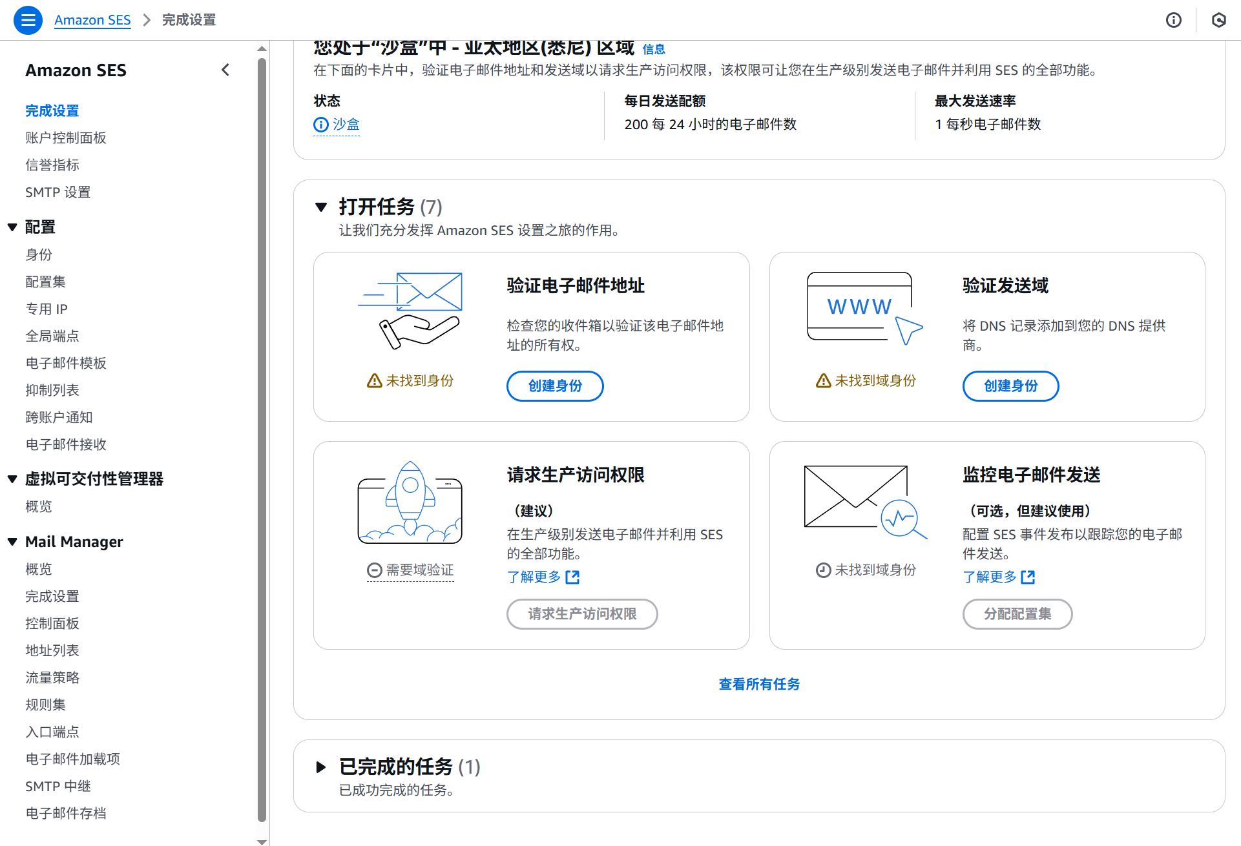Open 抑制列表 in the sidebar

click(x=52, y=391)
